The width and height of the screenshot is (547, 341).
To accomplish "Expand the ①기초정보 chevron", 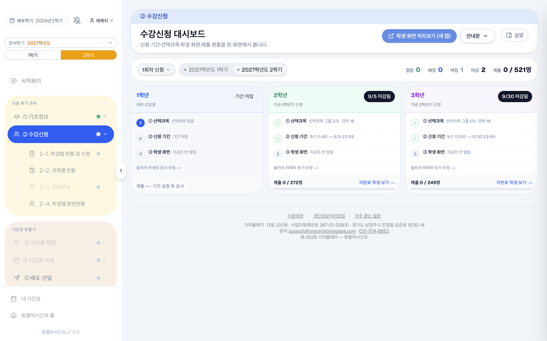I will click(x=105, y=117).
